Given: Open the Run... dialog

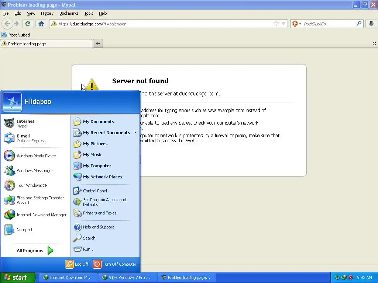Looking at the screenshot, I should point(105,249).
